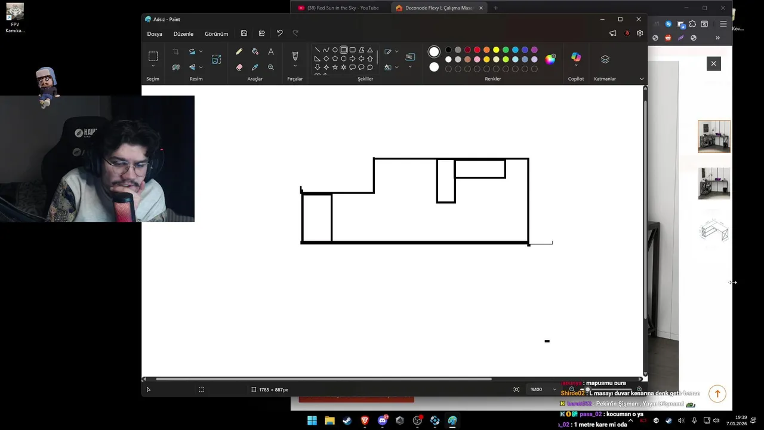Select the first desk product thumbnail
Viewport: 764px width, 430px height.
pos(714,136)
